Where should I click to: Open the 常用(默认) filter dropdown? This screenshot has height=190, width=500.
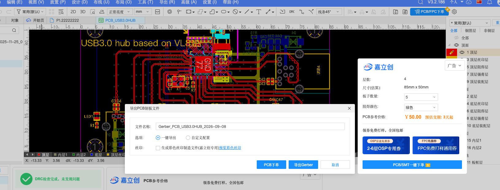point(30,12)
